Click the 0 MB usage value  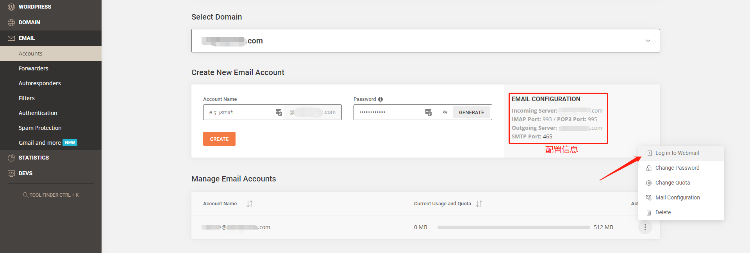click(421, 227)
